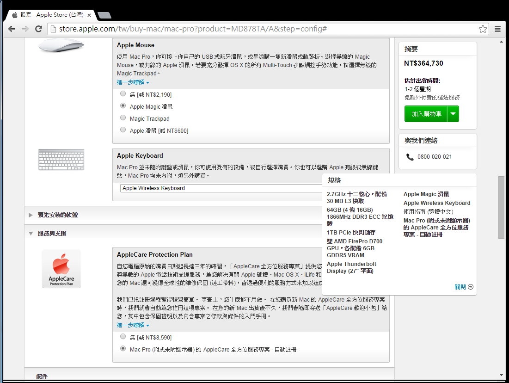Image resolution: width=509 pixels, height=383 pixels.
Task: Click the Apple Magic Mouse image
Action: [61, 45]
